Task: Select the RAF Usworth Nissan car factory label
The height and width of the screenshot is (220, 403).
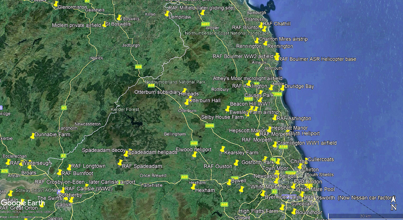Action: 350,198
